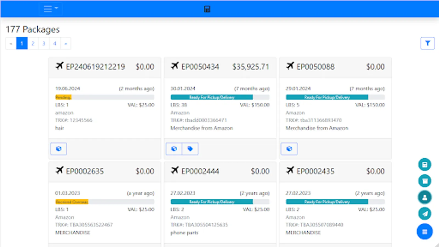Open package EP0002444 card header
Image resolution: width=439 pixels, height=247 pixels.
point(220,171)
